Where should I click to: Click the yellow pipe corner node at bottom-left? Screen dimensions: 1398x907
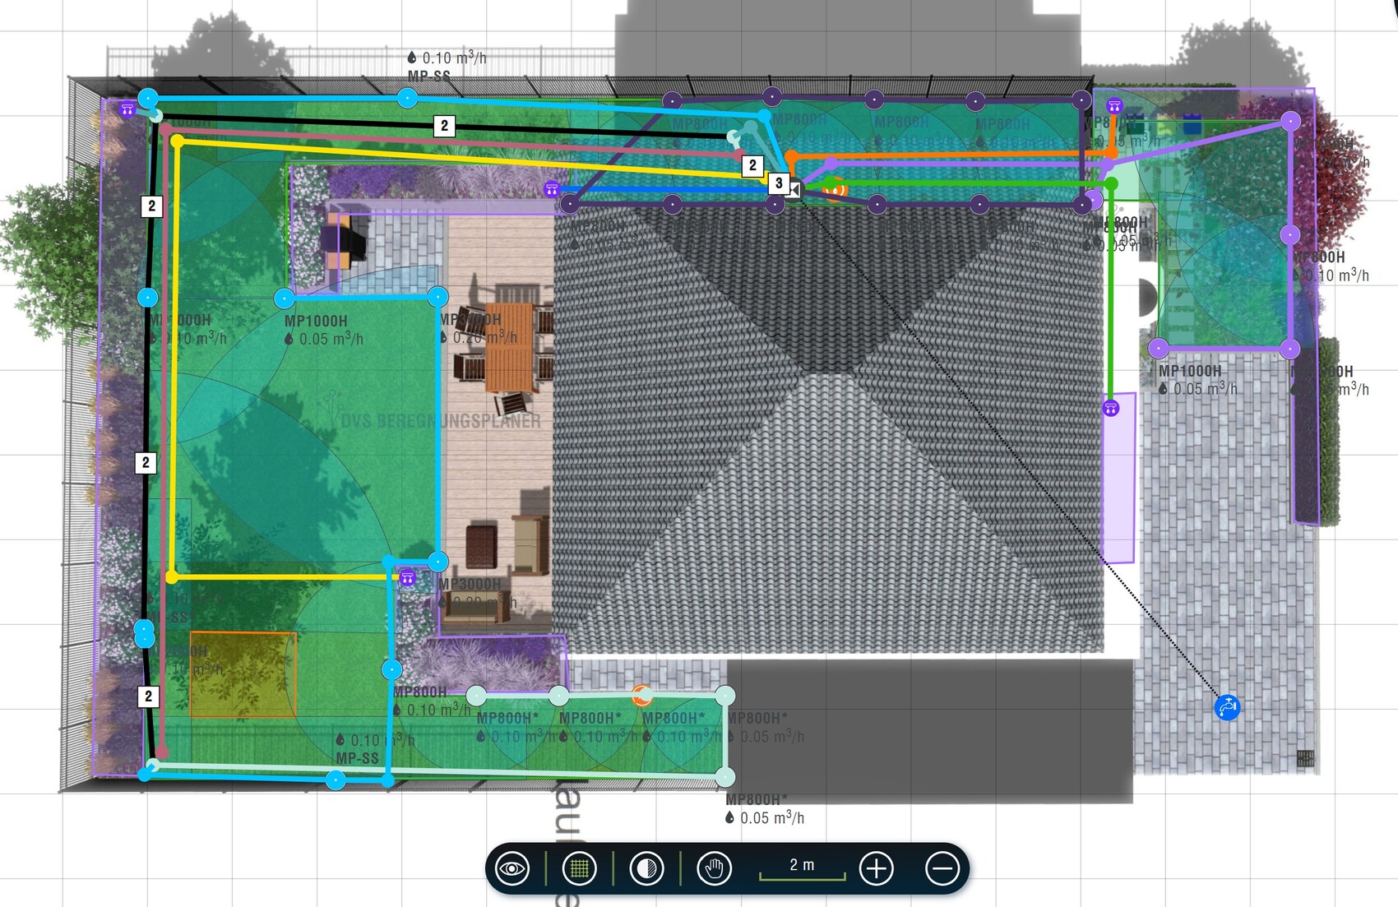click(172, 577)
